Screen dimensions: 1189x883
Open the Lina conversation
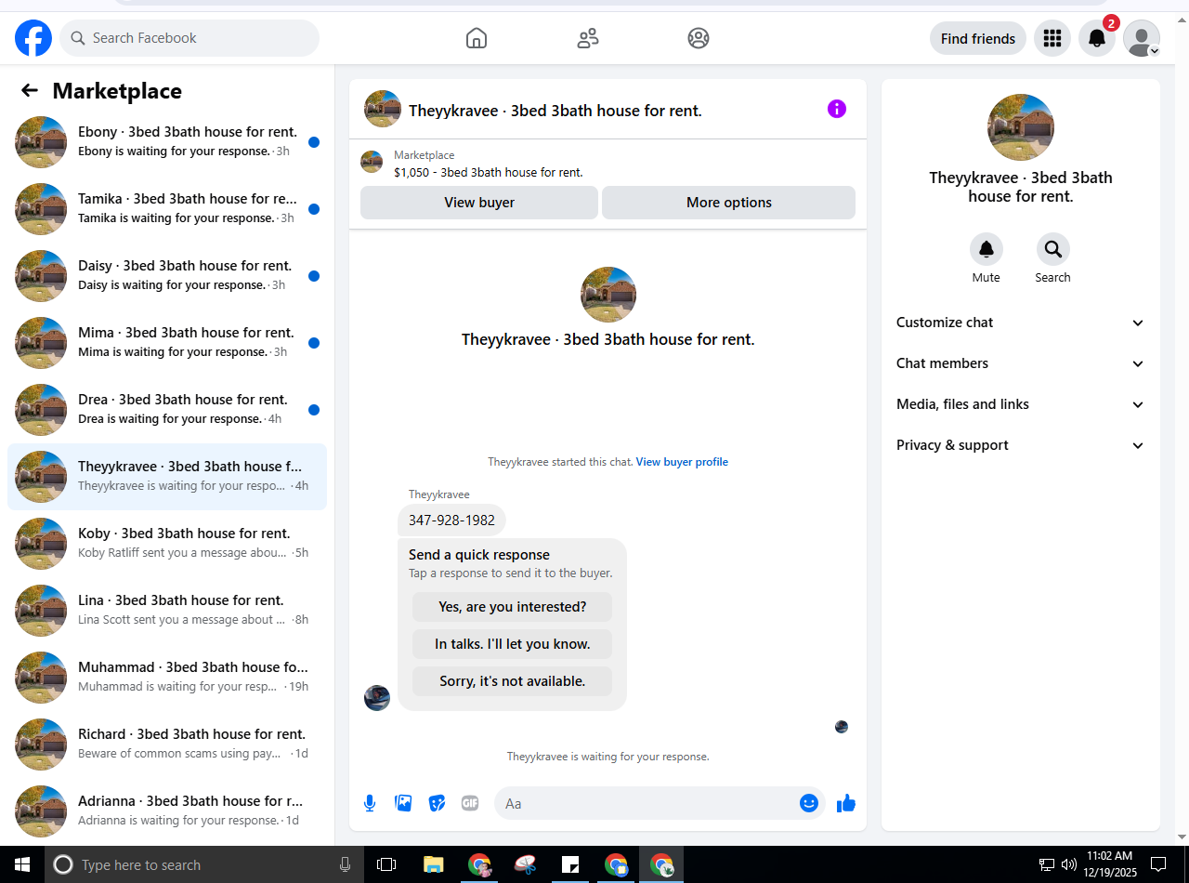[x=167, y=611]
